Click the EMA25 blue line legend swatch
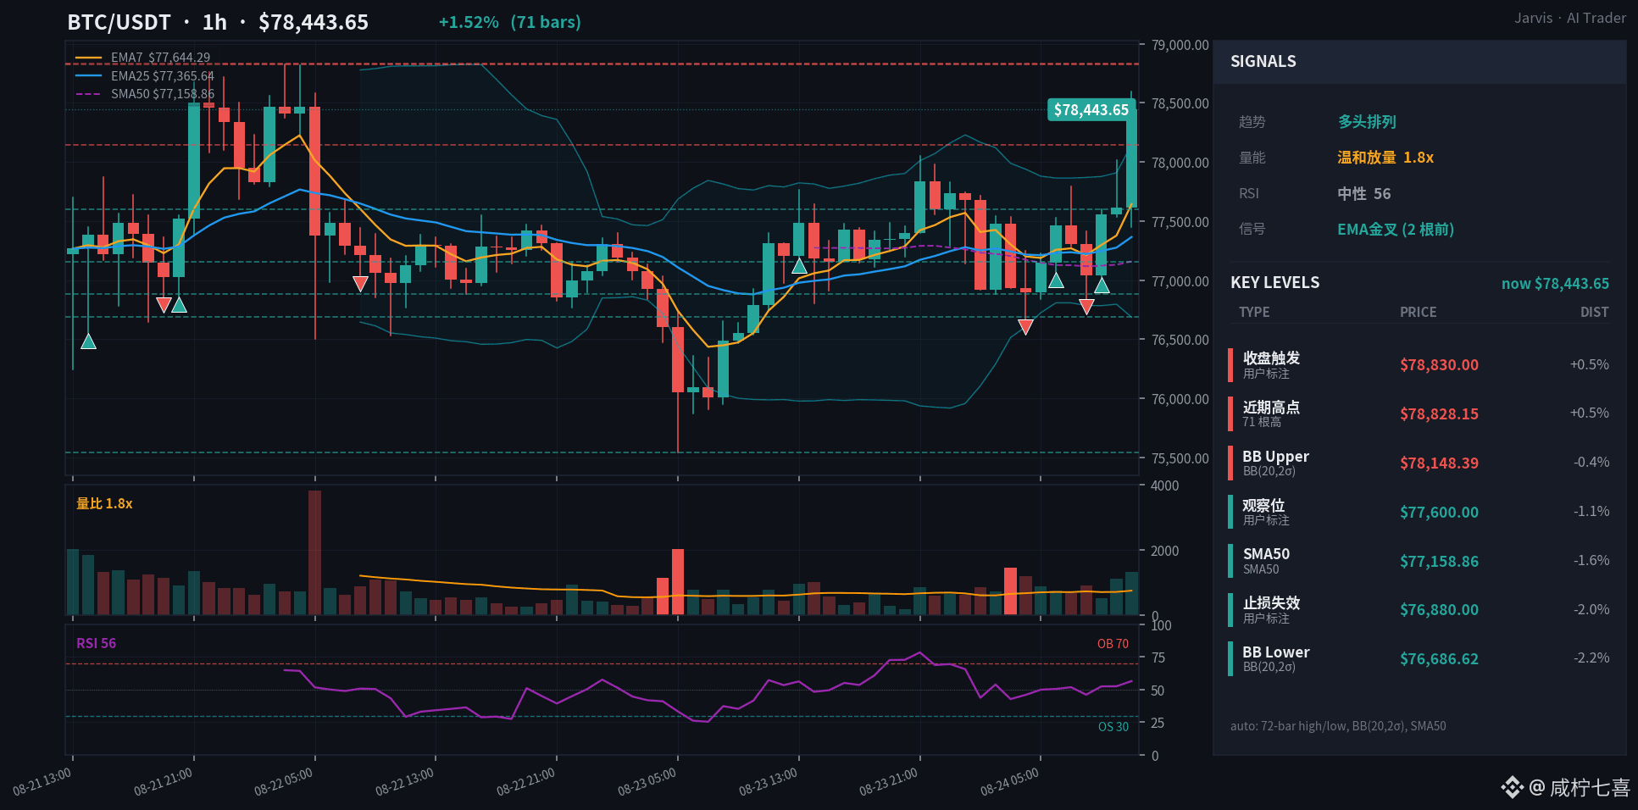 click(x=88, y=76)
